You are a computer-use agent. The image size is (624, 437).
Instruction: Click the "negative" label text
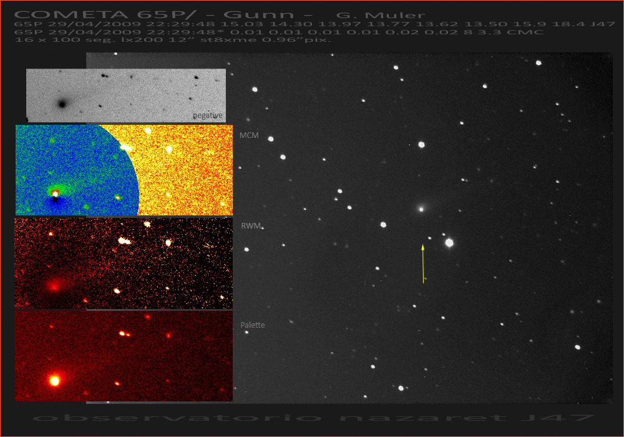click(x=207, y=115)
